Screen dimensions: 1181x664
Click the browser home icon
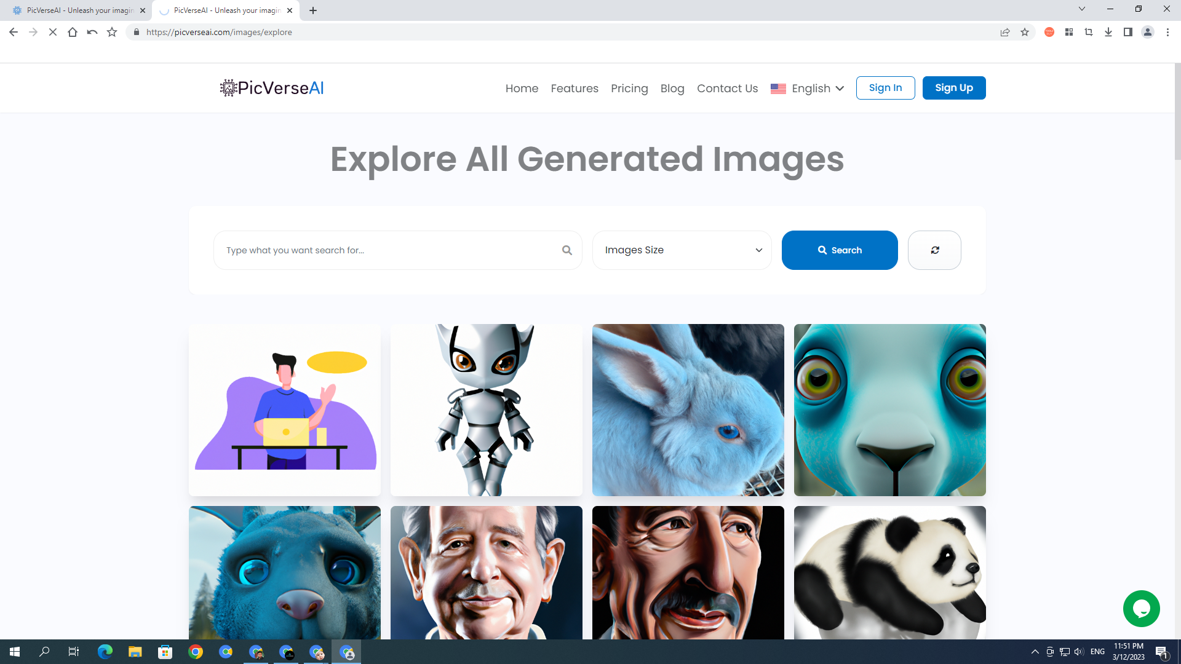tap(73, 32)
